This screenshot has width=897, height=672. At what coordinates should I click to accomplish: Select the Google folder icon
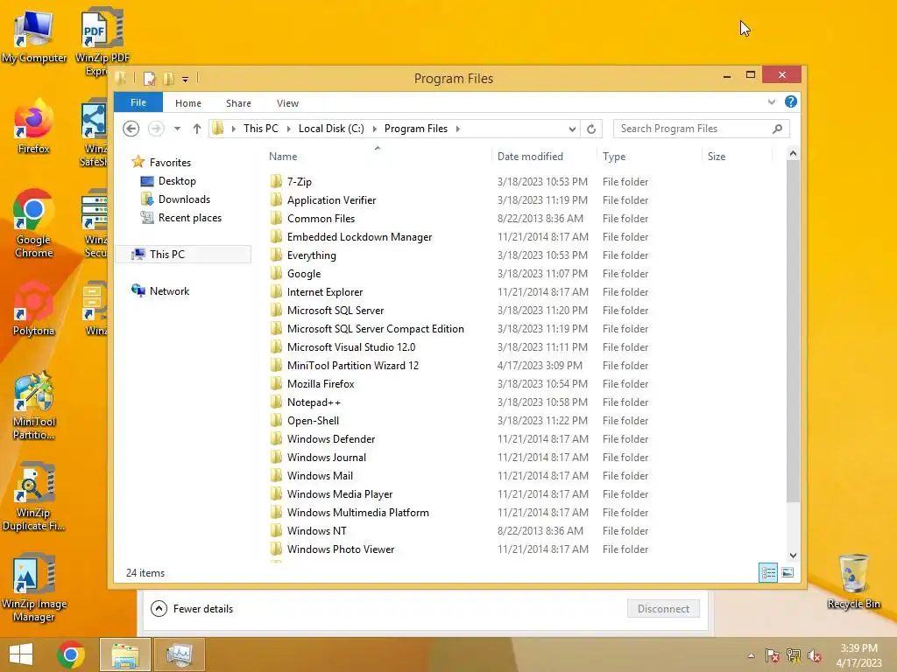pyautogui.click(x=276, y=274)
